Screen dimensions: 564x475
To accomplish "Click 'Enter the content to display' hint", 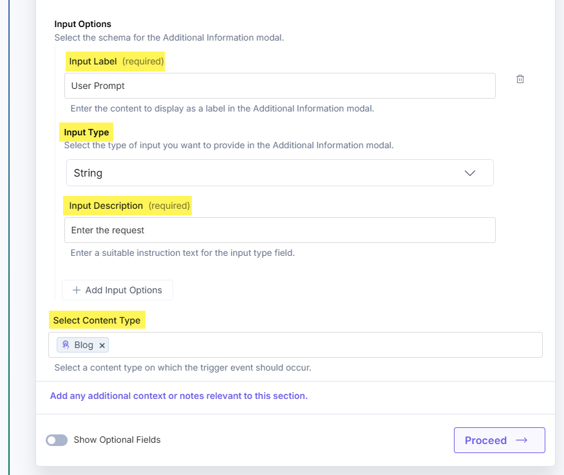I will [x=222, y=108].
